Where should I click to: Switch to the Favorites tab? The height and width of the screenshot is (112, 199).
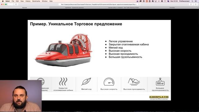point(172,7)
